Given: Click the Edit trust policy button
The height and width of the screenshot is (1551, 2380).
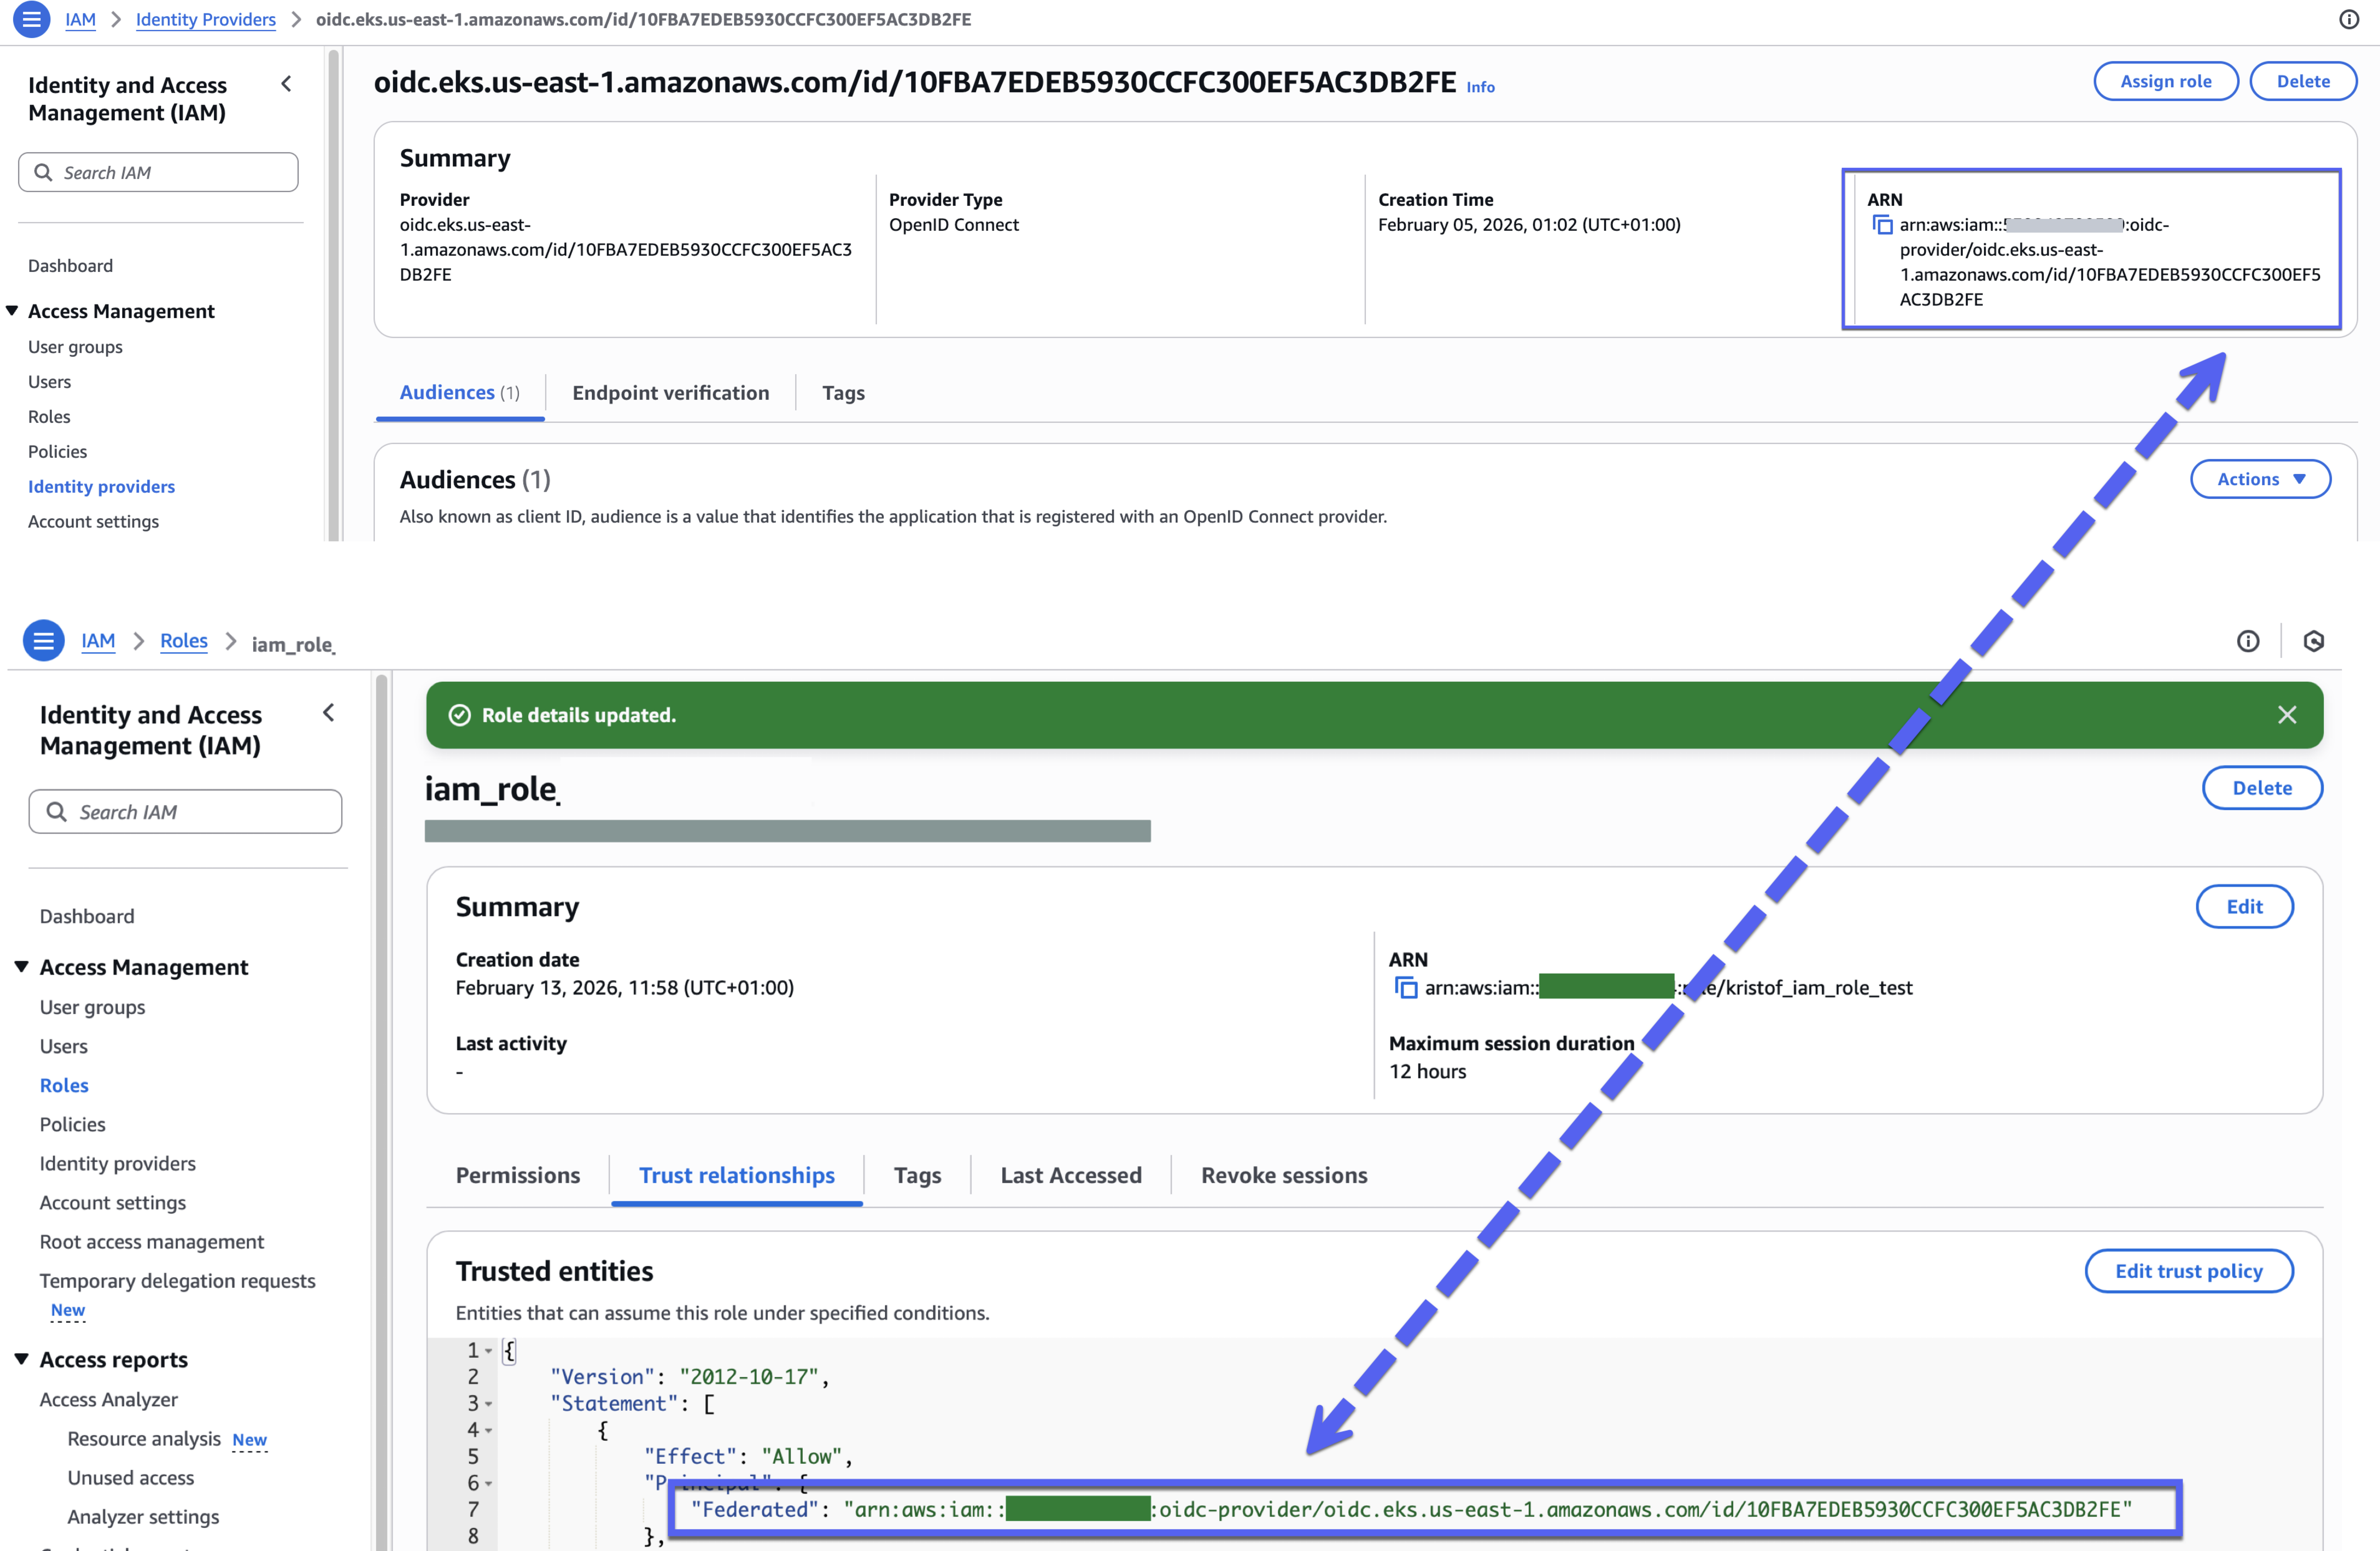Looking at the screenshot, I should pyautogui.click(x=2188, y=1271).
